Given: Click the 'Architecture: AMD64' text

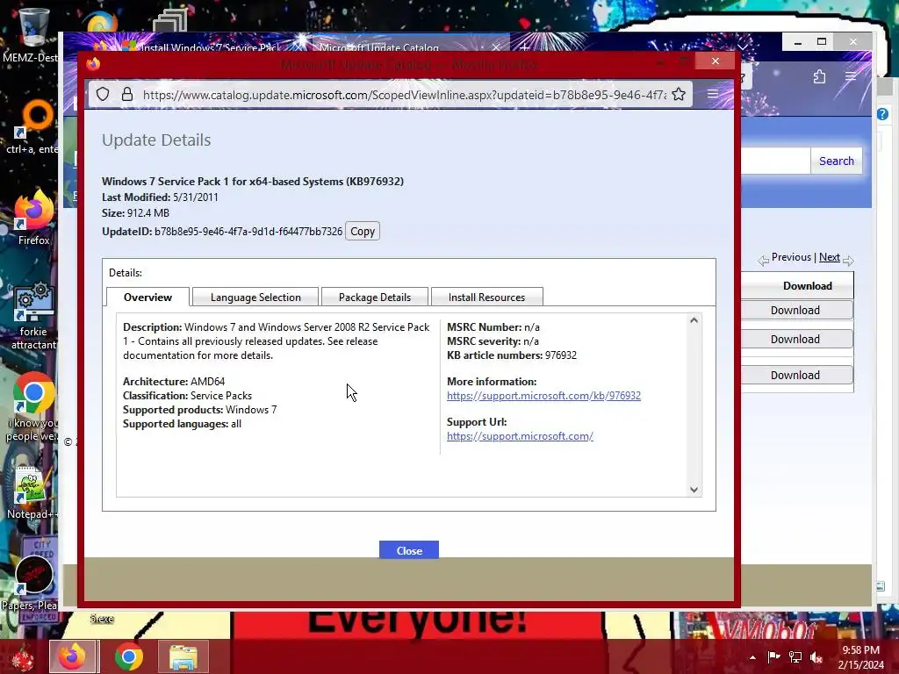Looking at the screenshot, I should point(174,382).
